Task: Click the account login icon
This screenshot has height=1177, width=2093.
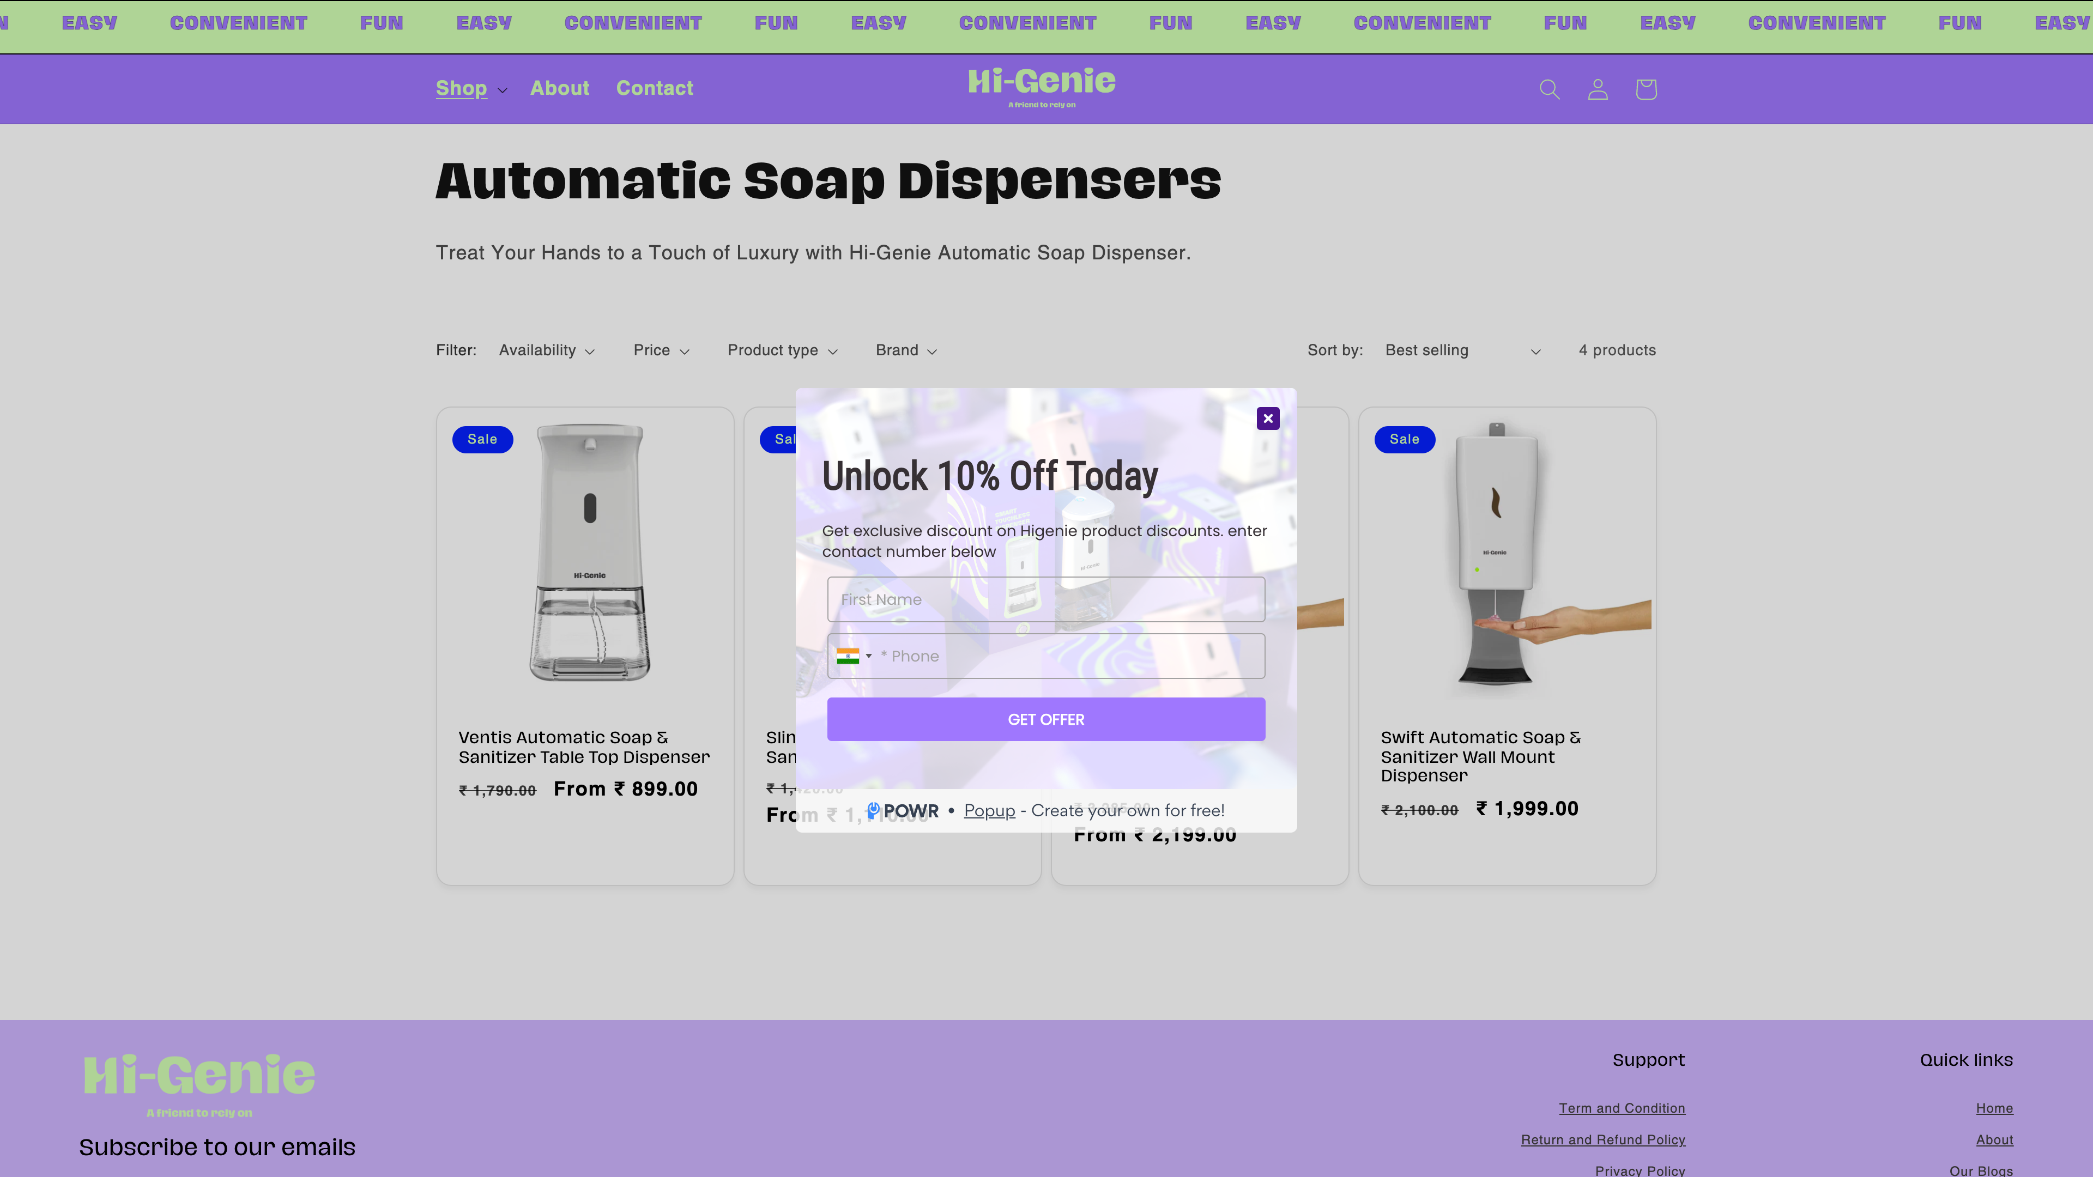Action: coord(1598,89)
